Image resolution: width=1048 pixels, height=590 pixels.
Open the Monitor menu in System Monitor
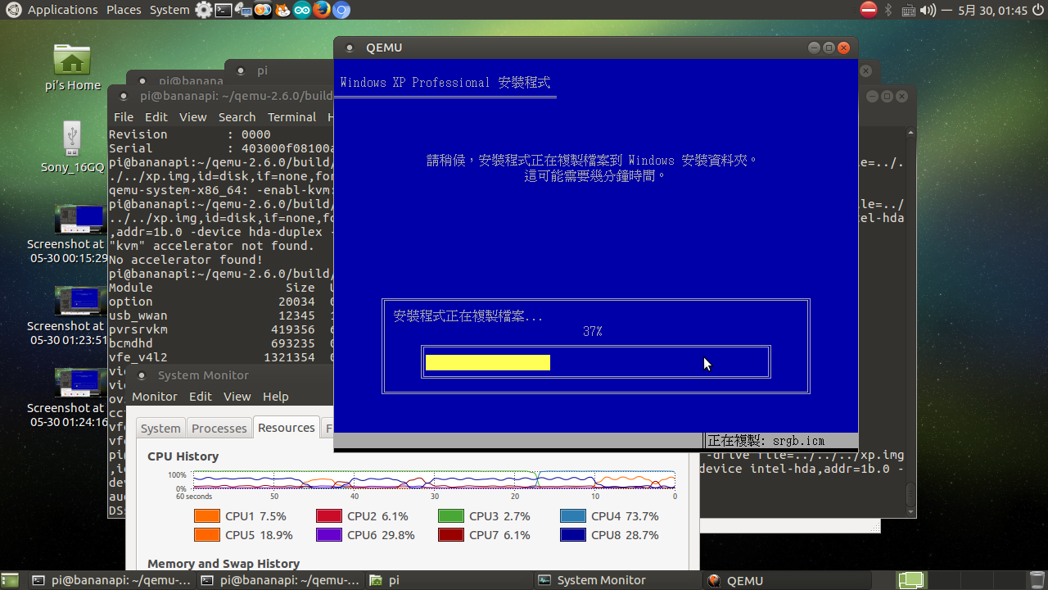(x=155, y=397)
